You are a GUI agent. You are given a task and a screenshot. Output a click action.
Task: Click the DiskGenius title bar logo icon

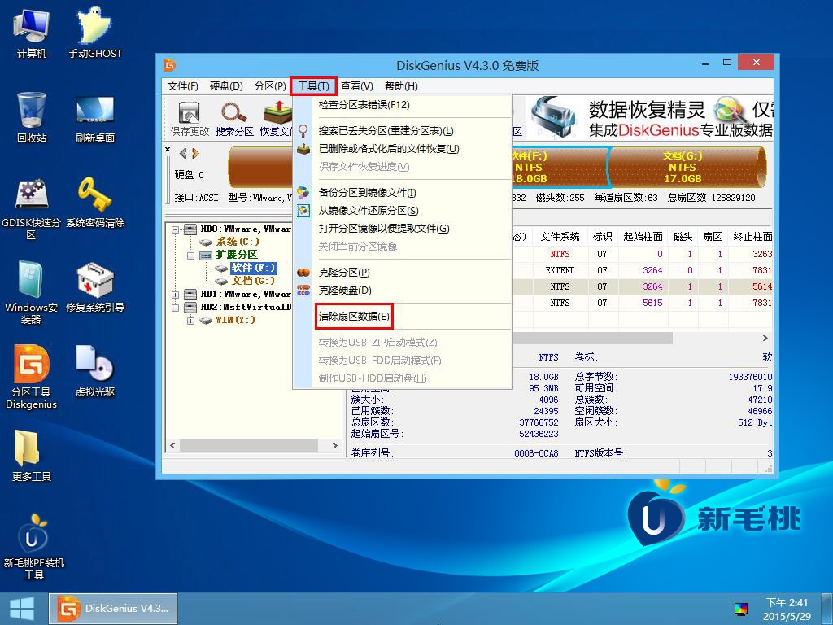tap(170, 65)
